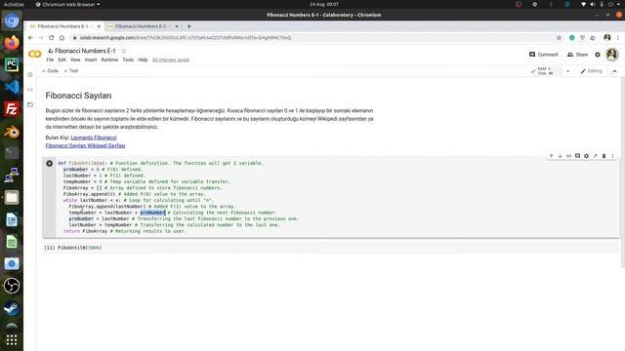
Task: Show applications grid in dock
Action: (x=12, y=339)
